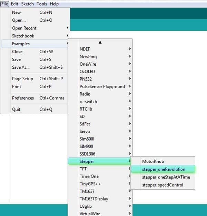The image size is (207, 216).
Task: Select the Sim800l examples entry
Action: pyautogui.click(x=100, y=139)
